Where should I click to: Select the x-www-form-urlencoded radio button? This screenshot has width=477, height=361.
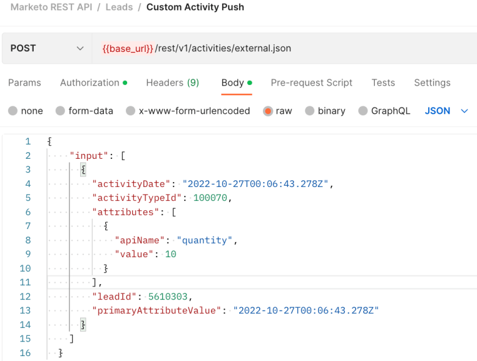130,111
